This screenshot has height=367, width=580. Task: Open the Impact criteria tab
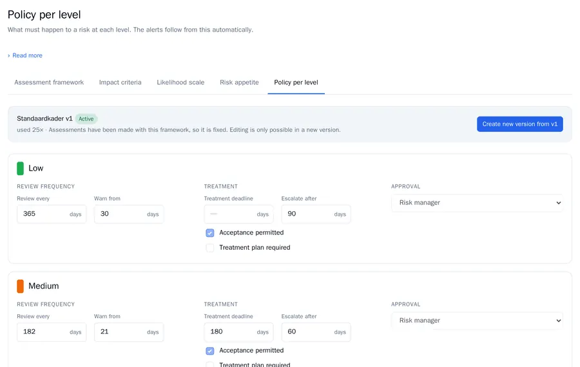pyautogui.click(x=121, y=82)
